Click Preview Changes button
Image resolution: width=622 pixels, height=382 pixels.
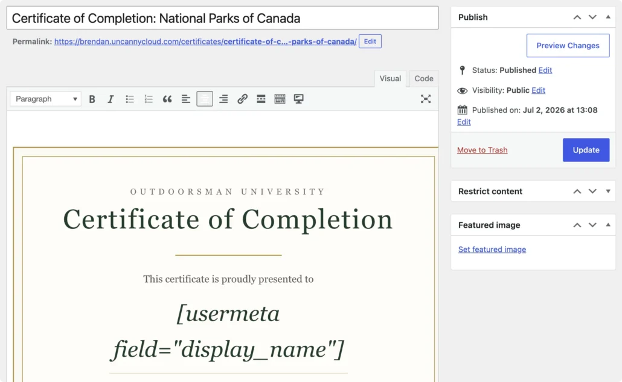tap(568, 46)
